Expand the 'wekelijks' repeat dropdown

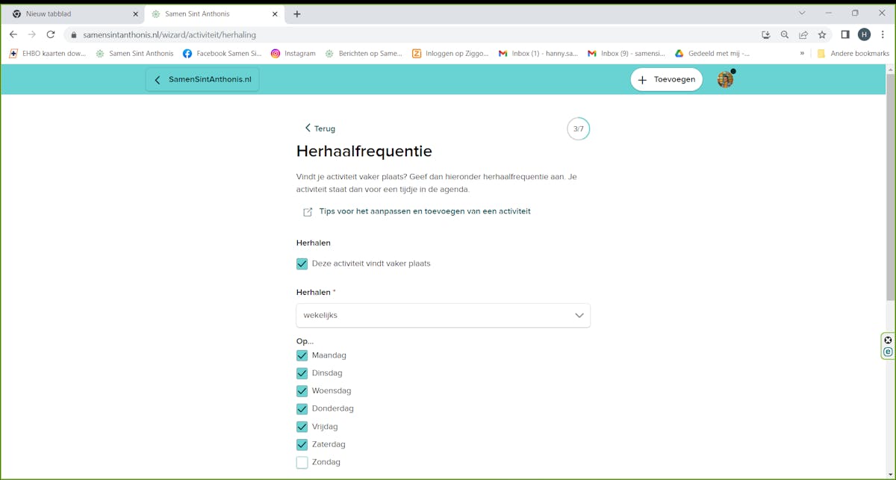443,315
